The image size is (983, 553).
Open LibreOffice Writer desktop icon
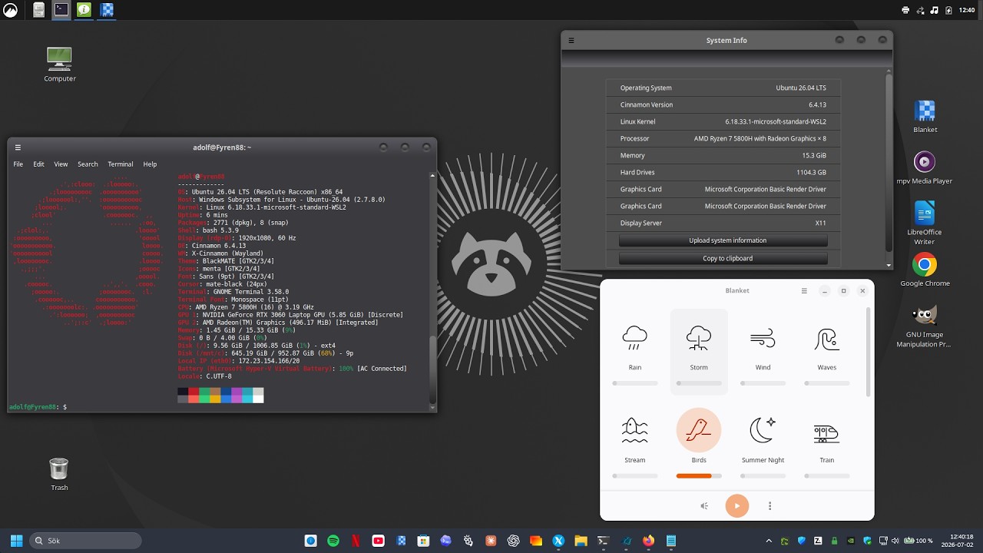click(x=925, y=223)
